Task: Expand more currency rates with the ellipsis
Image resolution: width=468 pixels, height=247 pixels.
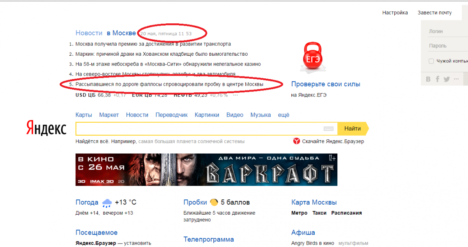Action: pos(235,95)
